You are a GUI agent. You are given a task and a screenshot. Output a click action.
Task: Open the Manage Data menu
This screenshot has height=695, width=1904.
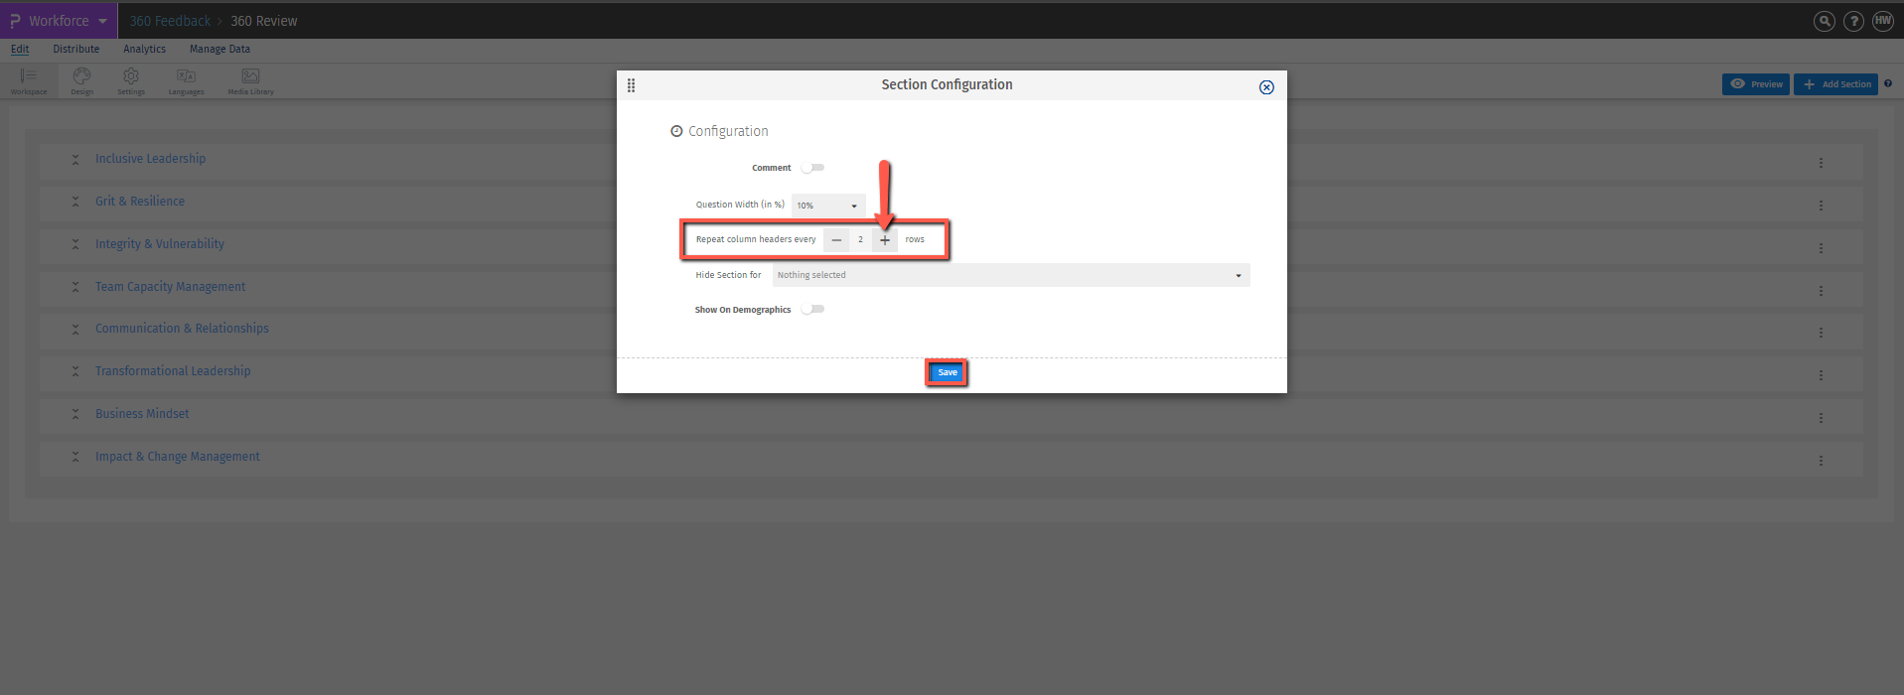220,49
